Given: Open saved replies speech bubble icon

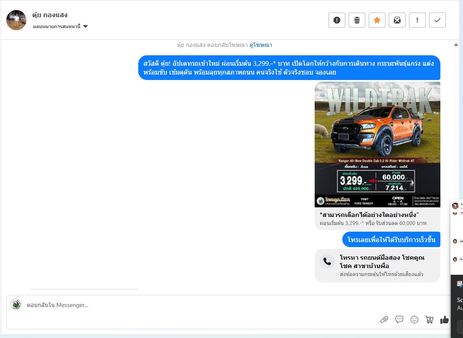Looking at the screenshot, I should point(399,320).
